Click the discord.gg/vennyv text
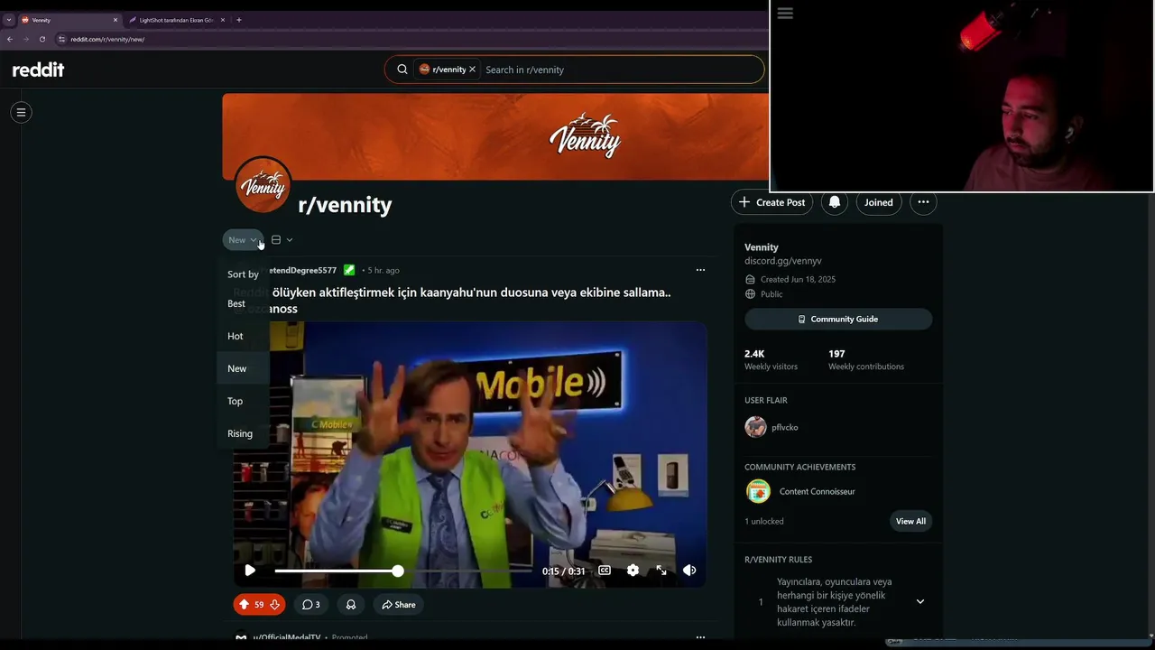The image size is (1155, 650). point(782,261)
